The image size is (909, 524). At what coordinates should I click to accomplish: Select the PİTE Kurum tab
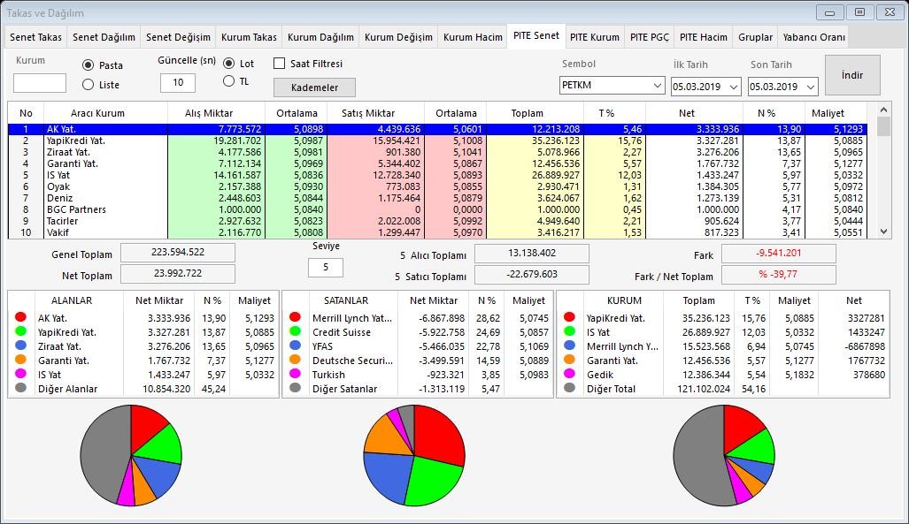pos(594,37)
